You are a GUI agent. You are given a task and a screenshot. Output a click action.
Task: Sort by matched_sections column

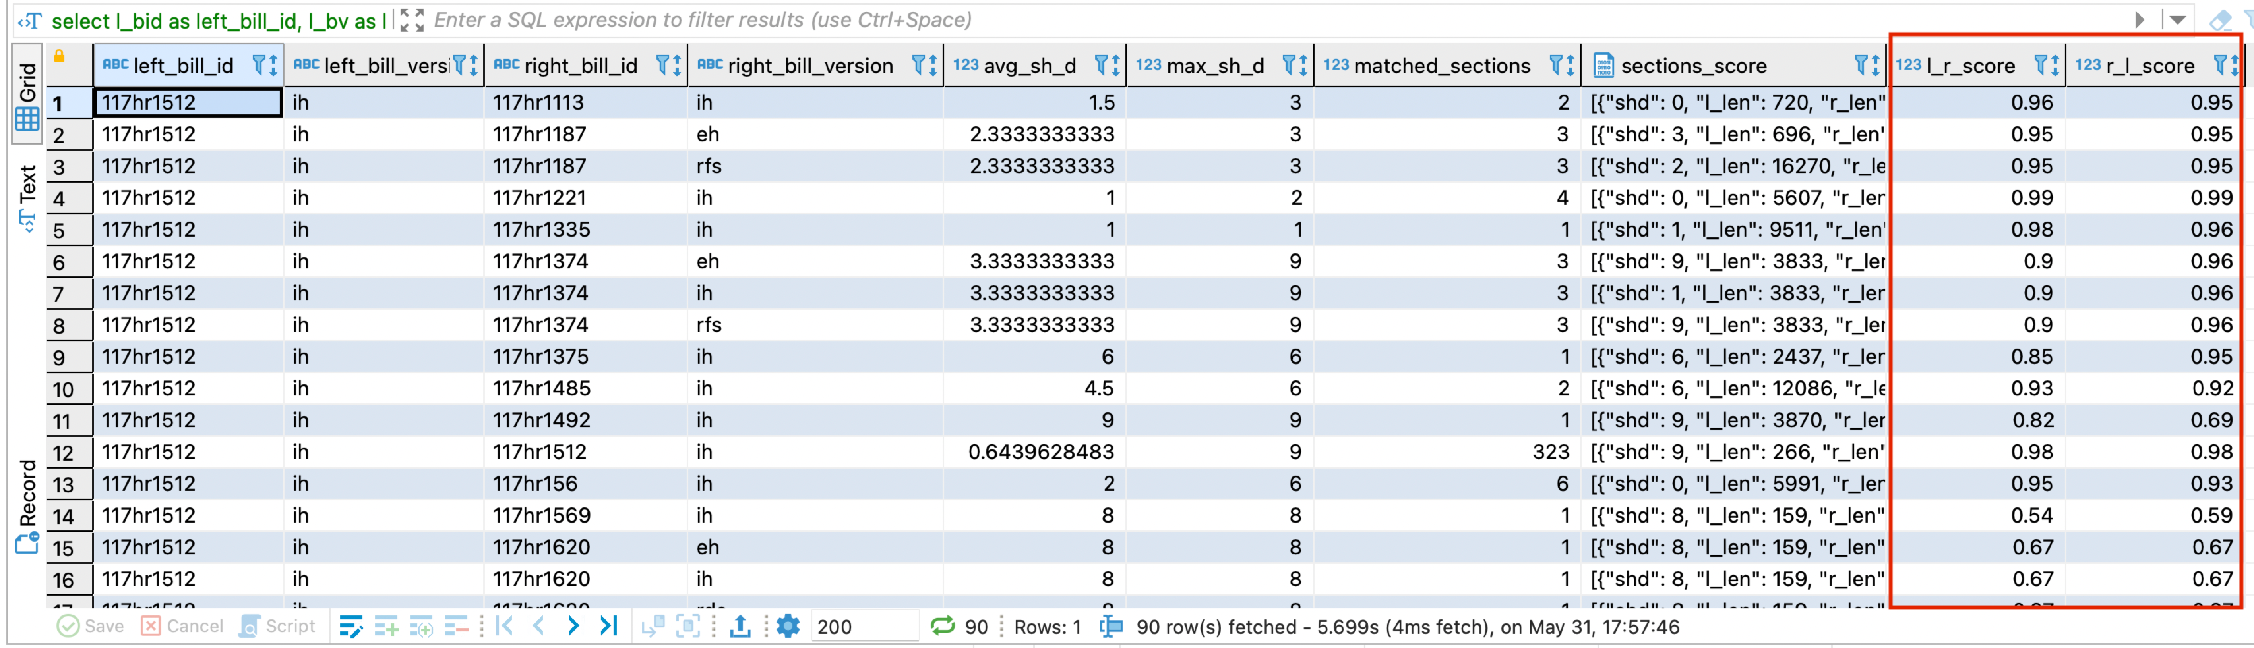[1570, 66]
